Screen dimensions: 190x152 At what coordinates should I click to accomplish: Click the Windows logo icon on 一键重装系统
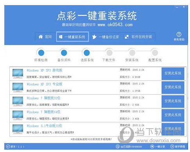click(61, 37)
